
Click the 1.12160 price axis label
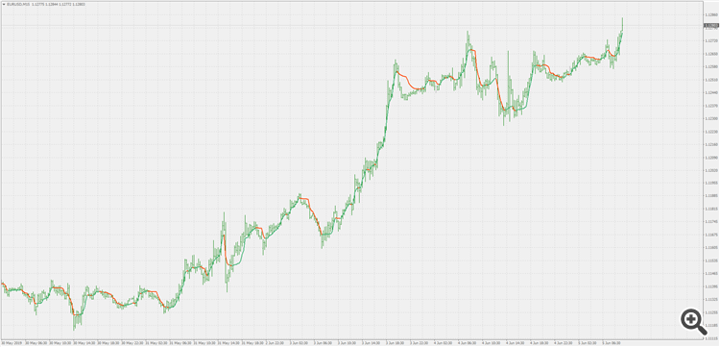coord(711,144)
